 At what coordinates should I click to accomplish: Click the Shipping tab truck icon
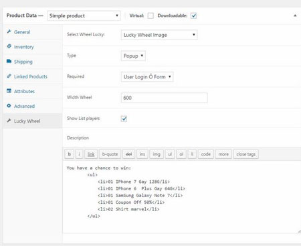9,61
